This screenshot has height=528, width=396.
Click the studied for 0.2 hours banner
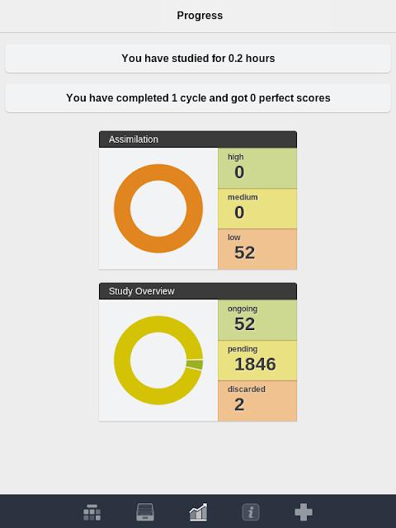click(198, 59)
